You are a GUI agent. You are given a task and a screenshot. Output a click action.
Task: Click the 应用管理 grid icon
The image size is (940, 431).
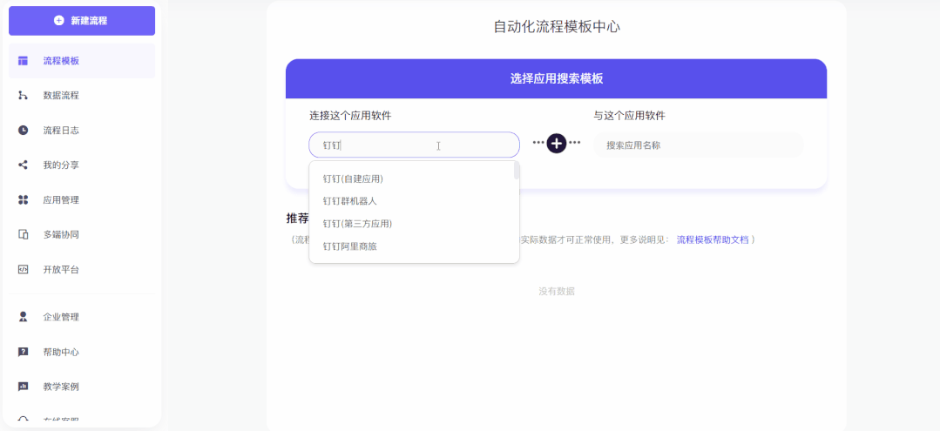point(24,199)
